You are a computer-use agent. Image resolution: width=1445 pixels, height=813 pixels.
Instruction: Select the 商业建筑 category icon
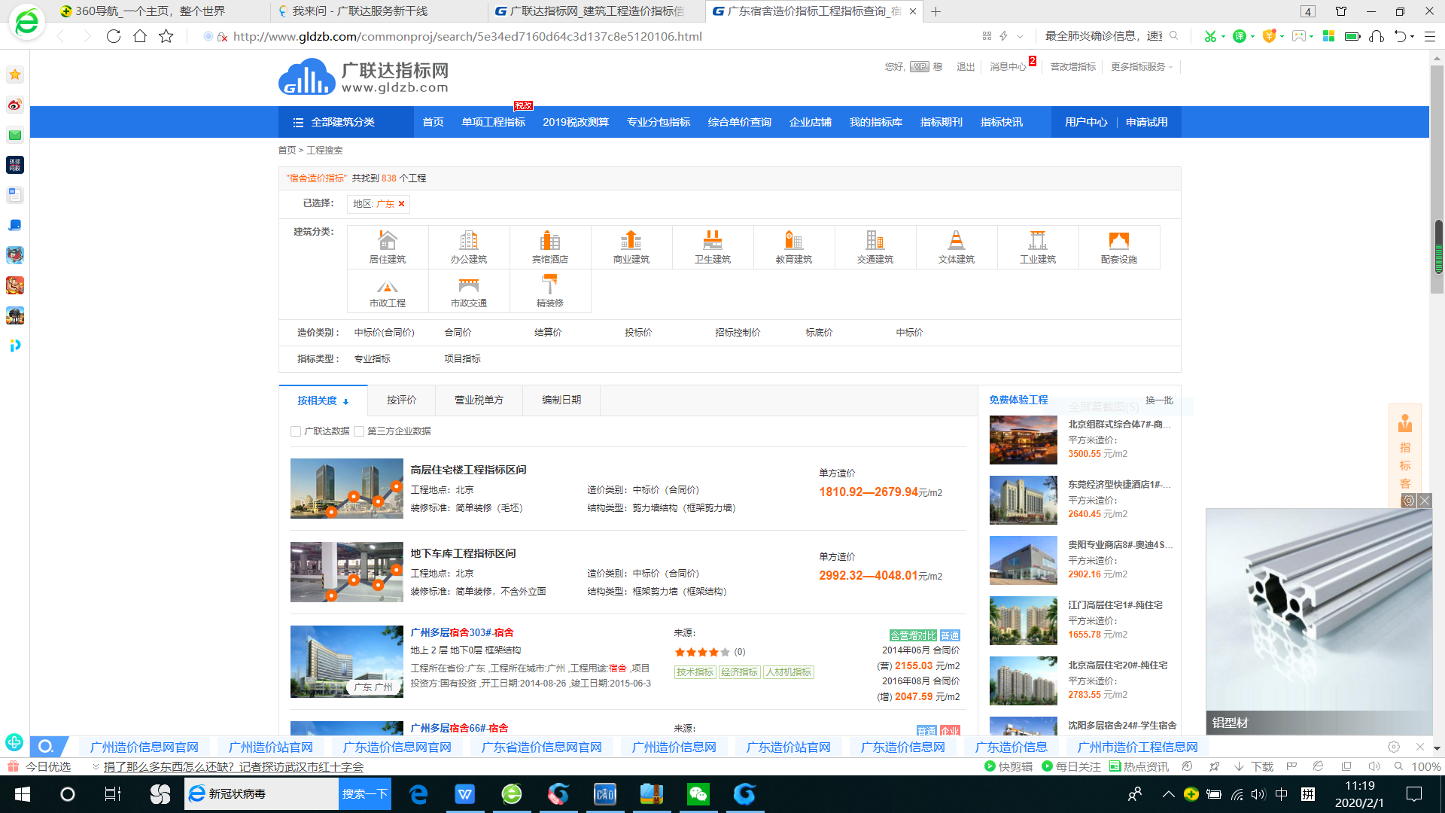coord(631,241)
